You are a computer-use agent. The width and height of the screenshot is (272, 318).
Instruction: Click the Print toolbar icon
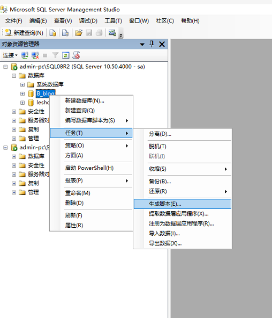(x=99, y=33)
